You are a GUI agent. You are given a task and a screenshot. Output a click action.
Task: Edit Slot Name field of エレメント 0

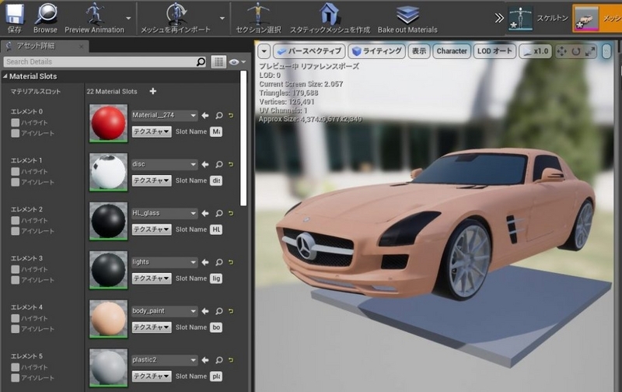[x=216, y=131]
